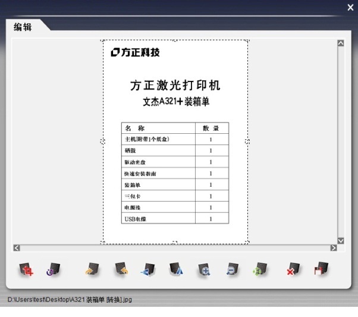Click the right-middle crop selection handle

(247, 142)
